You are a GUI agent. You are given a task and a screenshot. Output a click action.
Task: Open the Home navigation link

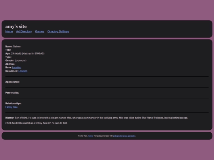coord(9,32)
